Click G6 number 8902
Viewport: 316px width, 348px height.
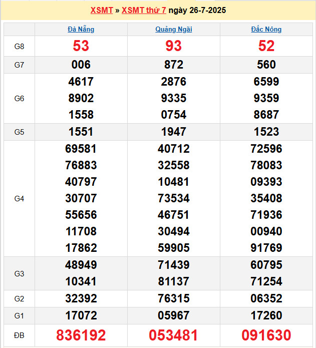coord(81,98)
